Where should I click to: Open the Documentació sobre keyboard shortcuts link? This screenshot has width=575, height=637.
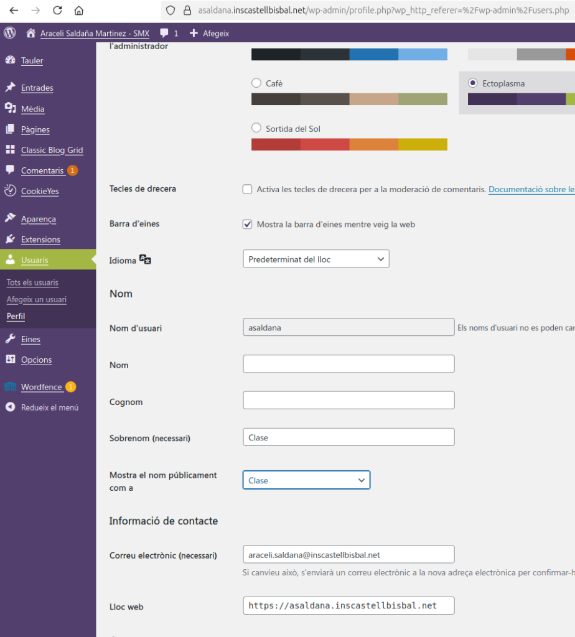click(531, 189)
